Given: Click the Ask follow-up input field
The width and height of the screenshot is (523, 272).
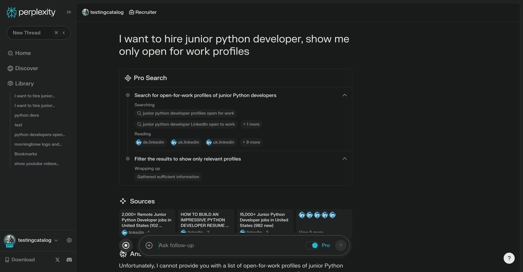Looking at the screenshot, I should [229, 245].
